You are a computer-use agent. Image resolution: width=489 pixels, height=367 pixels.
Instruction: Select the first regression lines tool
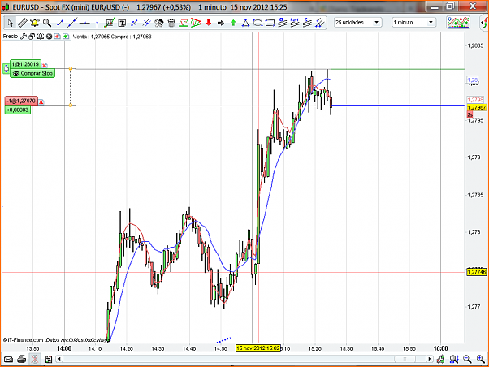coord(283,23)
